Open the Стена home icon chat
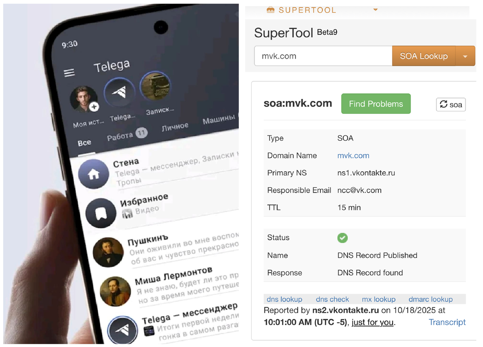This screenshot has width=483, height=347. (x=94, y=174)
